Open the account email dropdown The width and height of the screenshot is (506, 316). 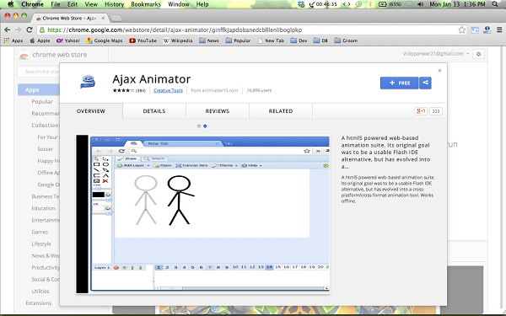point(436,54)
